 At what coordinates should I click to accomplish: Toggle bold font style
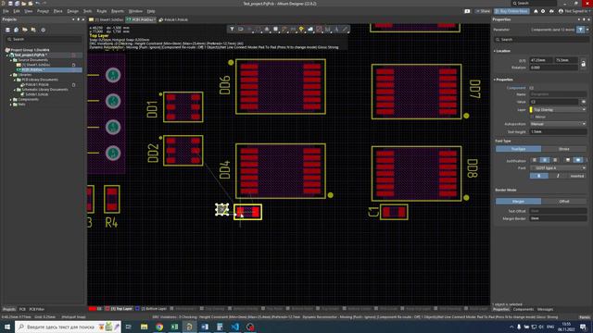tap(539, 176)
